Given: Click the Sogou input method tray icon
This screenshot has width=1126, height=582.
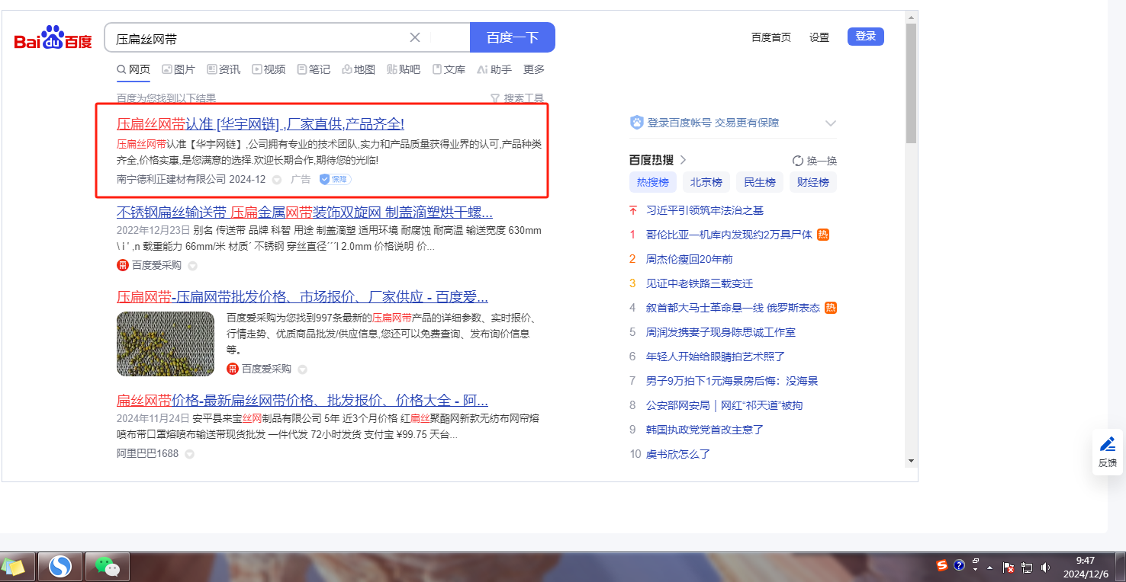Looking at the screenshot, I should 942,565.
